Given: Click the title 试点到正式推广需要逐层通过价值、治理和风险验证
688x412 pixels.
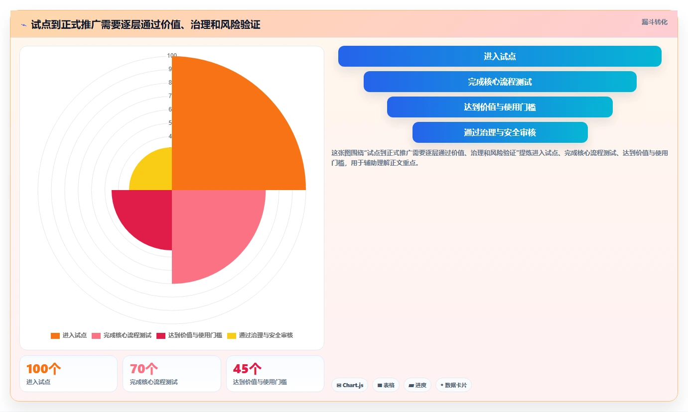Looking at the screenshot, I should [x=145, y=25].
